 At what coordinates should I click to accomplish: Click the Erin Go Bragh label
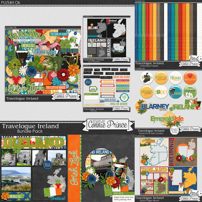pyautogui.click(x=37, y=80)
